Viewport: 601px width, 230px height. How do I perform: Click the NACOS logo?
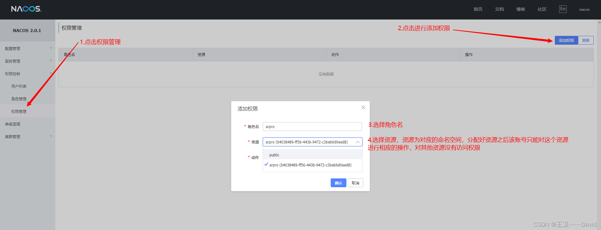coord(26,9)
